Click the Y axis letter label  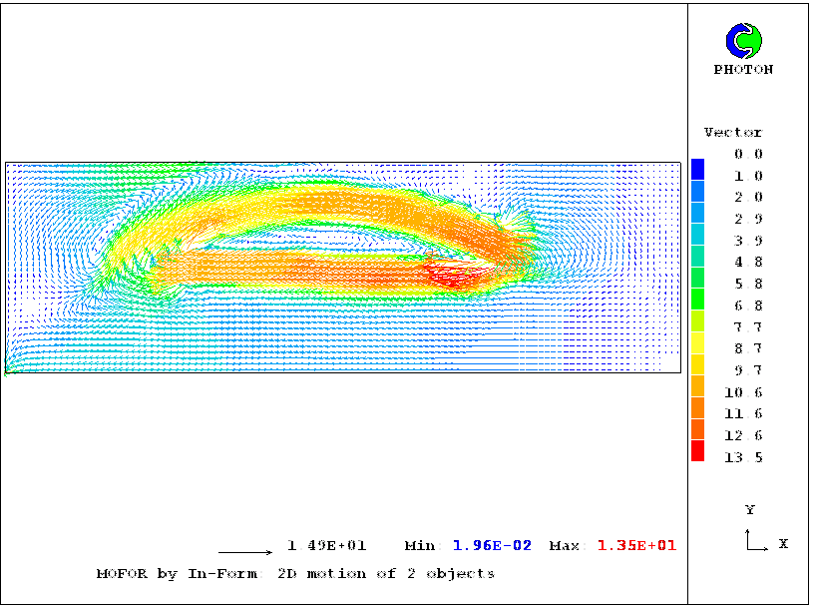749,510
